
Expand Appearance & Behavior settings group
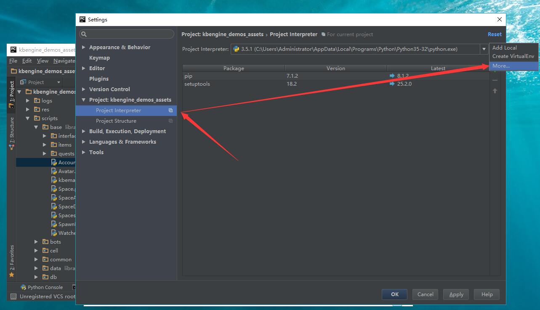click(83, 47)
